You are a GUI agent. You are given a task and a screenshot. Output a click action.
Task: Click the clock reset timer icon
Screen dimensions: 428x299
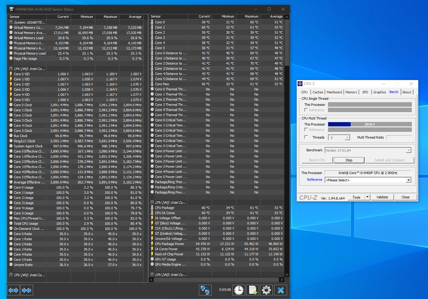click(239, 290)
